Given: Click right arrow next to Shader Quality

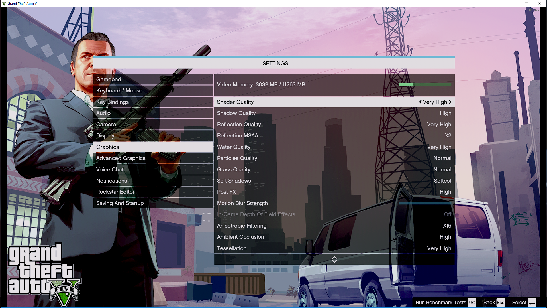Looking at the screenshot, I should click(450, 102).
